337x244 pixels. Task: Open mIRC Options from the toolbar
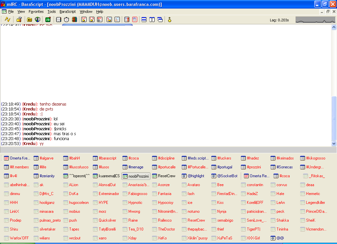tap(19, 19)
